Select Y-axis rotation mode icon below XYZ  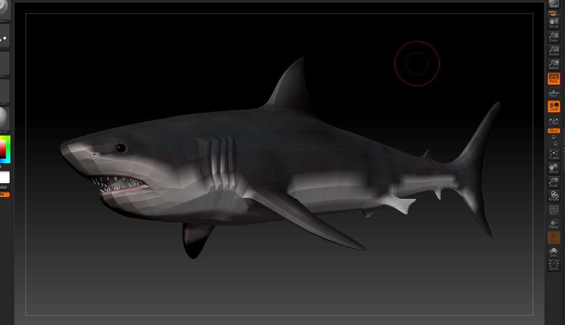[553, 137]
